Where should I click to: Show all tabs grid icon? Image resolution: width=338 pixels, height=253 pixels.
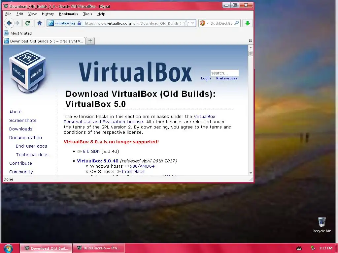[x=250, y=41]
